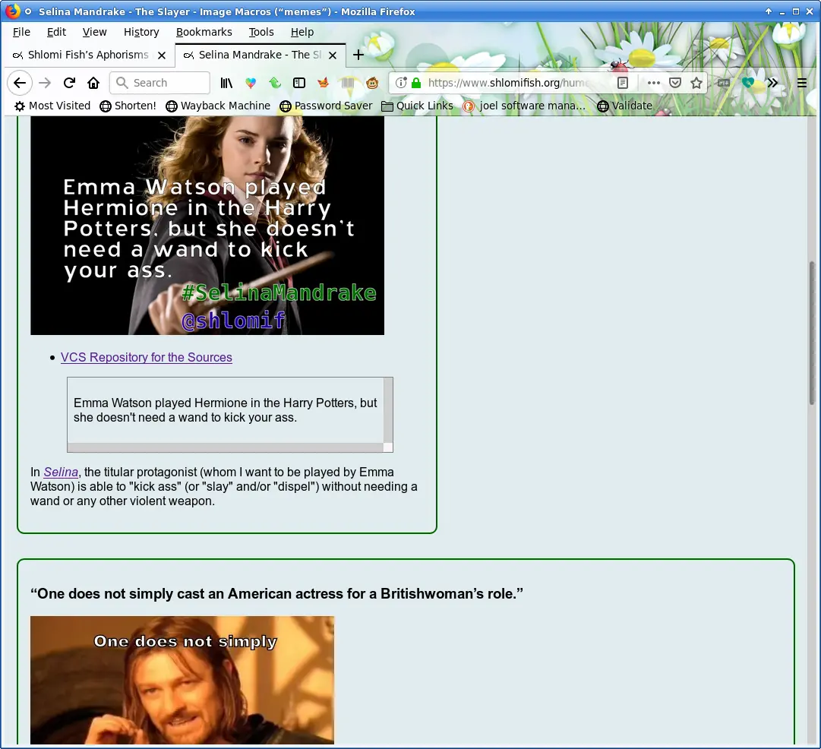Open the Help menu

pos(302,32)
